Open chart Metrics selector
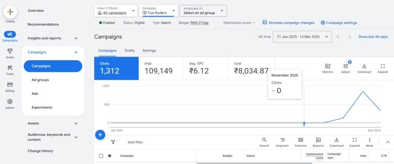 click(328, 68)
